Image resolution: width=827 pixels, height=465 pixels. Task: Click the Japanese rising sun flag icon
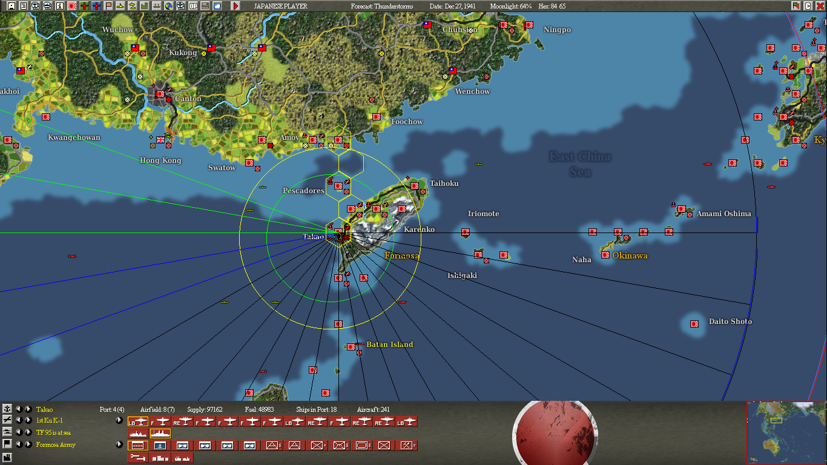(x=72, y=6)
